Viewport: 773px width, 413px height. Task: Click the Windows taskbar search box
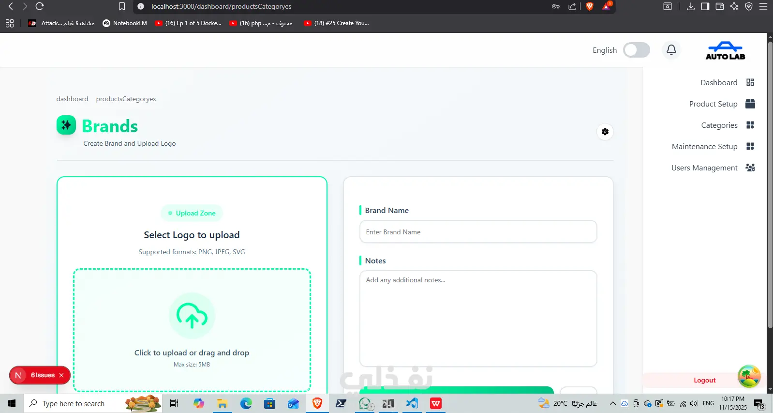tap(92, 403)
